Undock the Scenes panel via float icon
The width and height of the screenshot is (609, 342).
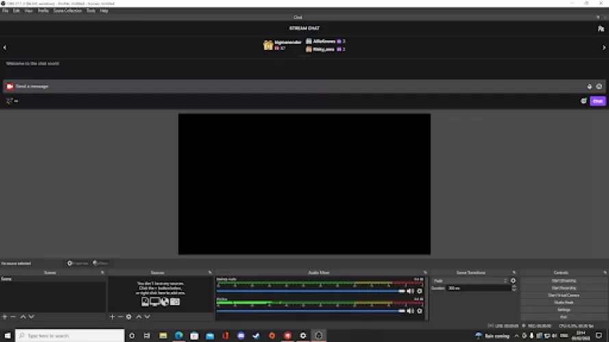(103, 273)
